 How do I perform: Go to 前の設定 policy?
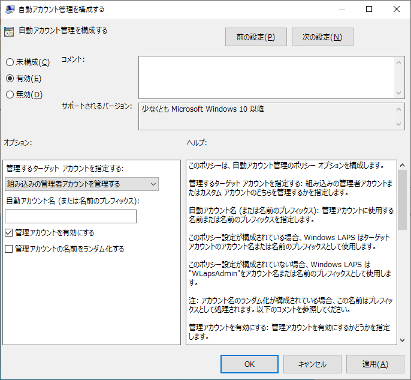[256, 37]
